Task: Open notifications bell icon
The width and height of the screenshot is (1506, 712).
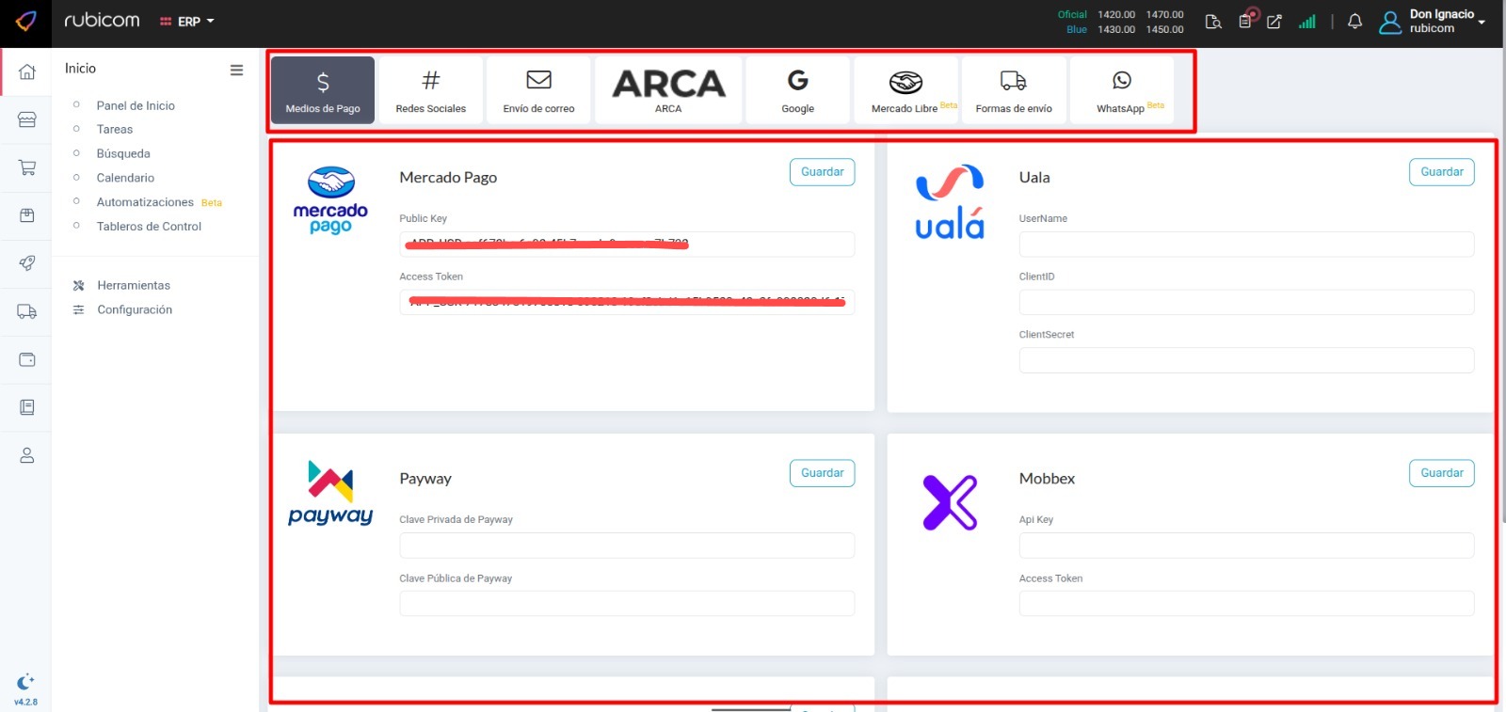Action: pos(1354,22)
